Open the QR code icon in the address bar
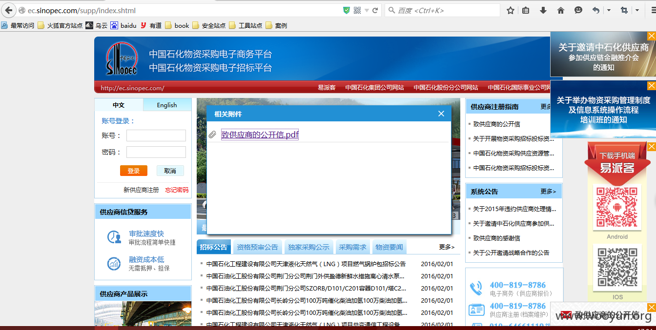This screenshot has width=656, height=330. click(357, 10)
